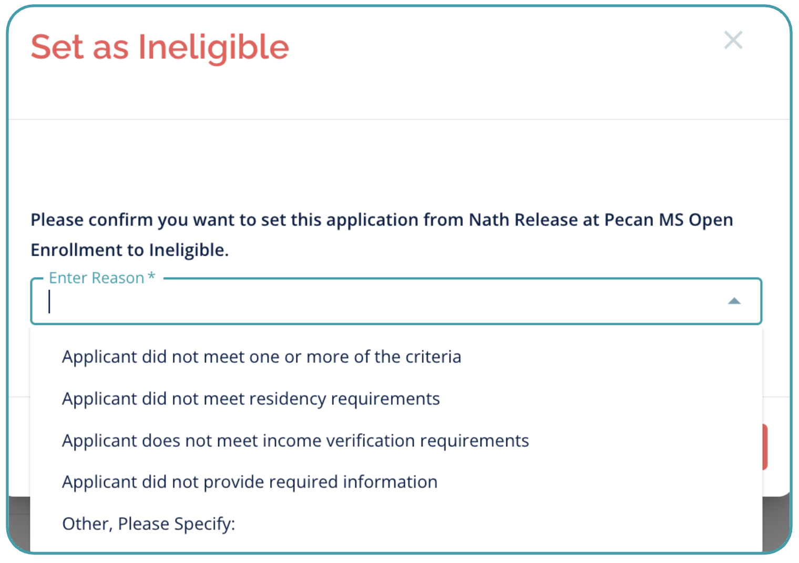
Task: Choose the 'Other, Please Specify:' reason
Action: [x=149, y=524]
